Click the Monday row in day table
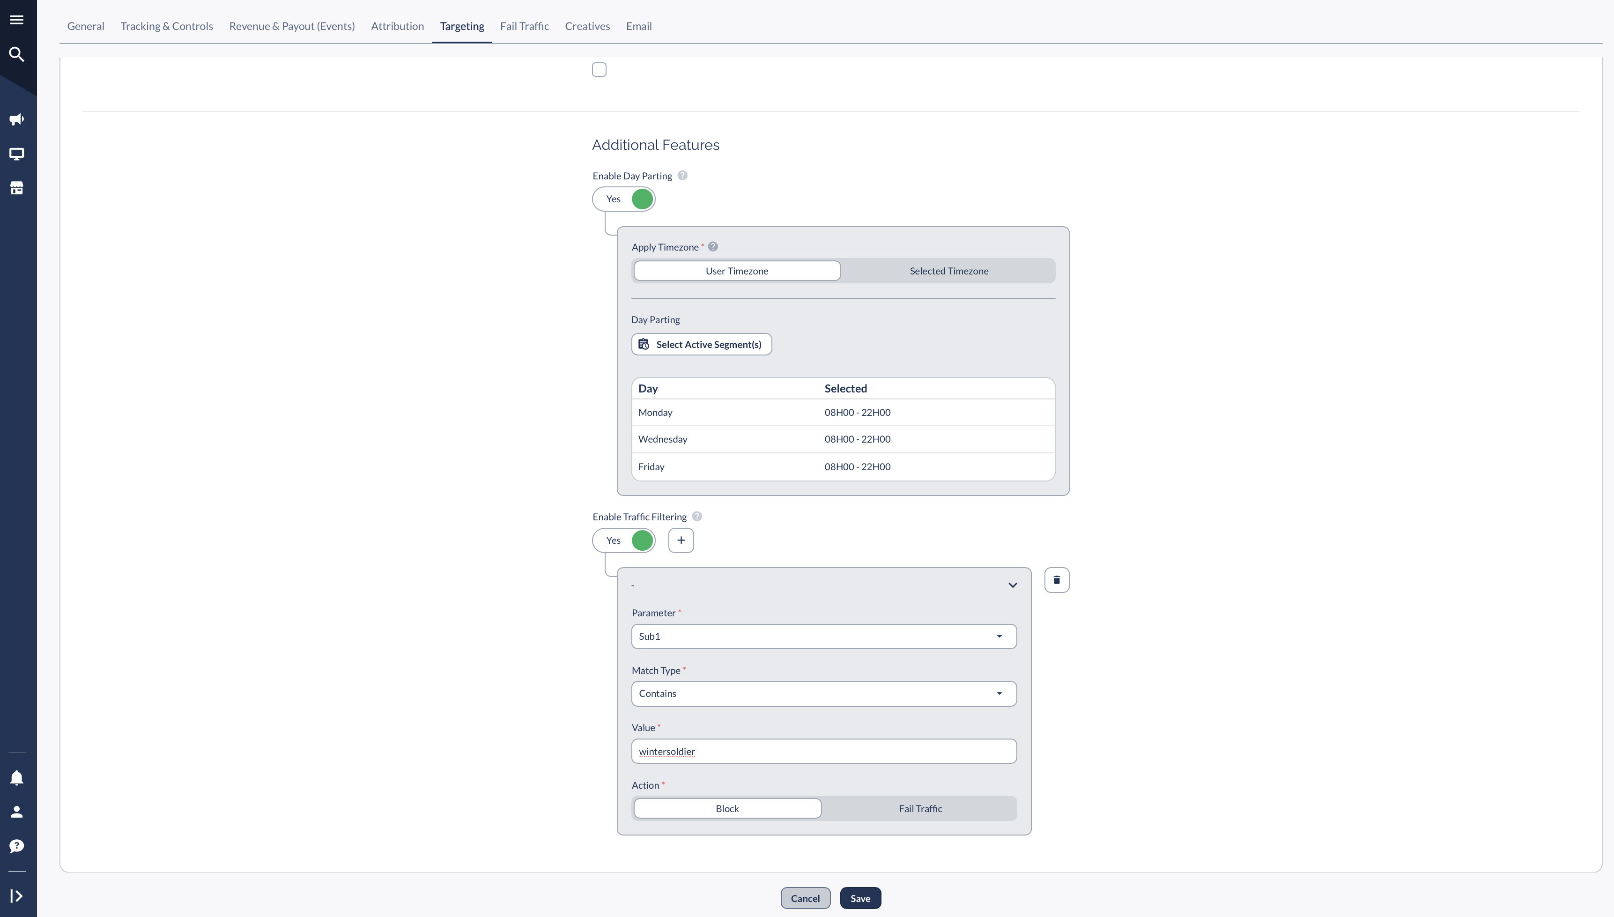1614x917 pixels. point(843,413)
